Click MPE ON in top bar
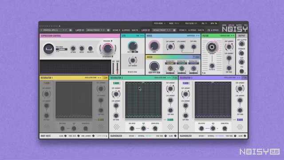The width and height of the screenshot is (284, 160). tap(231, 25)
